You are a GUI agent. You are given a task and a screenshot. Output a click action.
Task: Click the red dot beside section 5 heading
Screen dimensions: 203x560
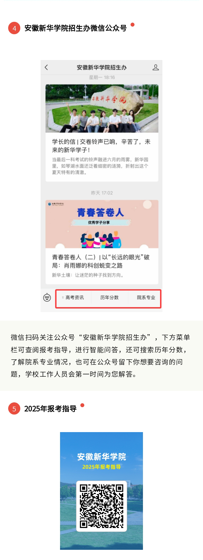[x=82, y=405]
